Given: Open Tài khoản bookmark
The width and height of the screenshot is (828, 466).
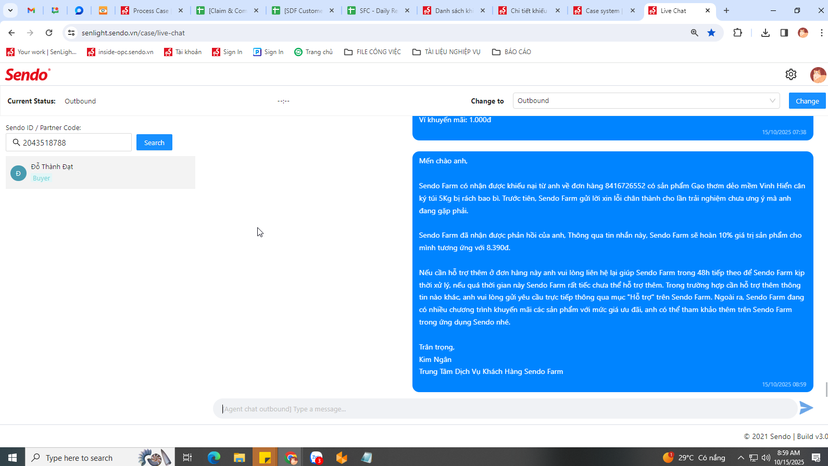Looking at the screenshot, I should [183, 52].
